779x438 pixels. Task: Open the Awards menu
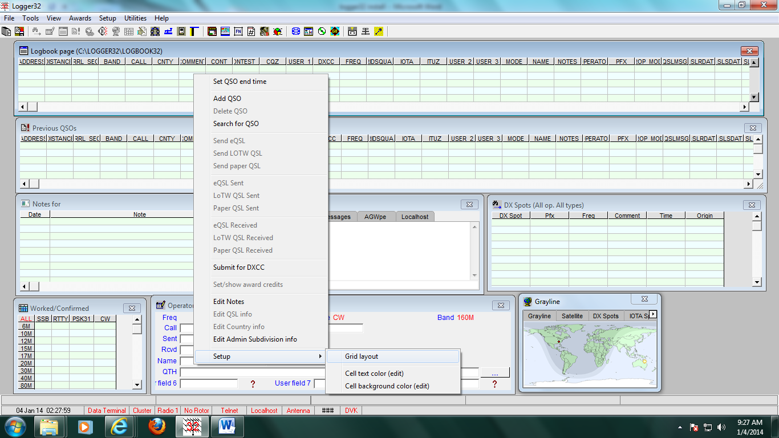click(x=80, y=18)
